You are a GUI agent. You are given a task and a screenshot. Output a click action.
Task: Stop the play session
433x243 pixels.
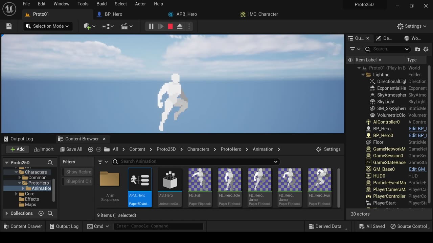click(x=170, y=26)
